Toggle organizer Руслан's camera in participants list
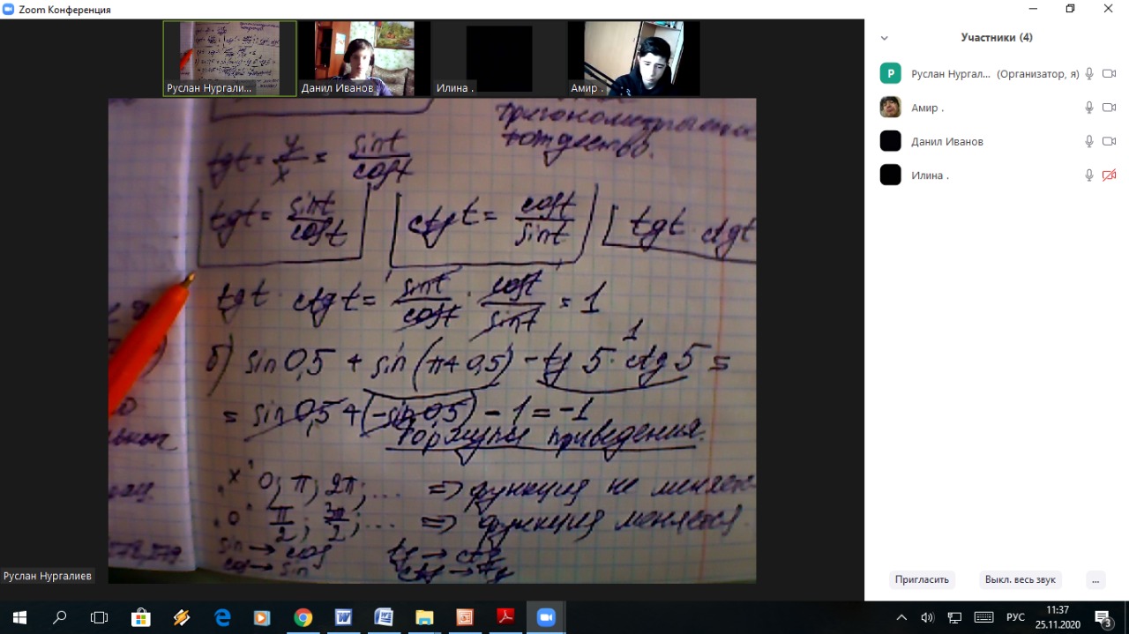The height and width of the screenshot is (634, 1129). point(1109,74)
